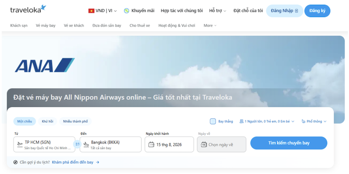Click text Tất cả sân bay
Image resolution: width=349 pixels, height=174 pixels.
(x=101, y=148)
